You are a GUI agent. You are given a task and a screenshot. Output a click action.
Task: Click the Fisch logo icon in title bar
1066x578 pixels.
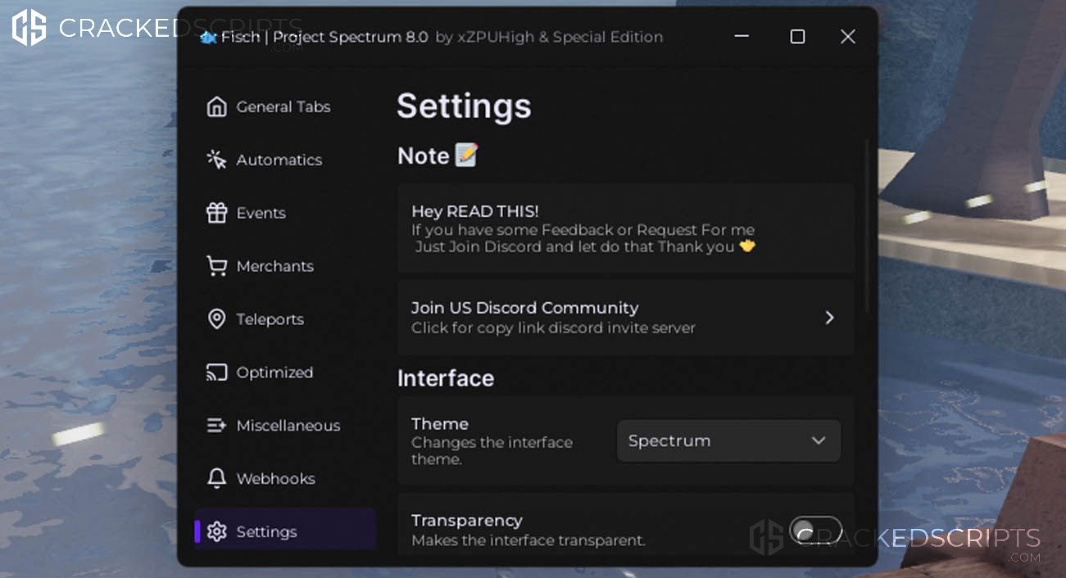[208, 38]
